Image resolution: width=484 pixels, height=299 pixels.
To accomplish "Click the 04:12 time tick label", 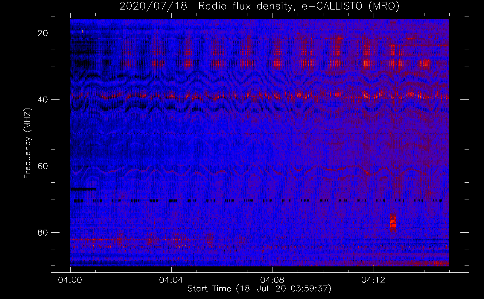I will [374, 280].
